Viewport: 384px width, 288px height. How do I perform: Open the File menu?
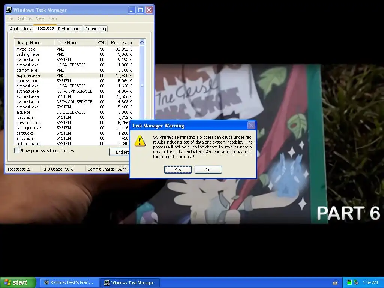[x=10, y=18]
